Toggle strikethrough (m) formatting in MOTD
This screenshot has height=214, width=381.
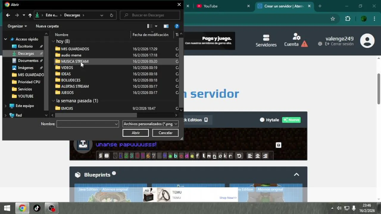pos(209,156)
